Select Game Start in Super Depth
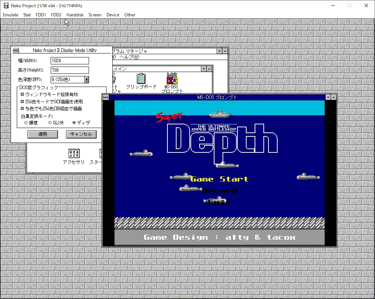 coord(219,179)
